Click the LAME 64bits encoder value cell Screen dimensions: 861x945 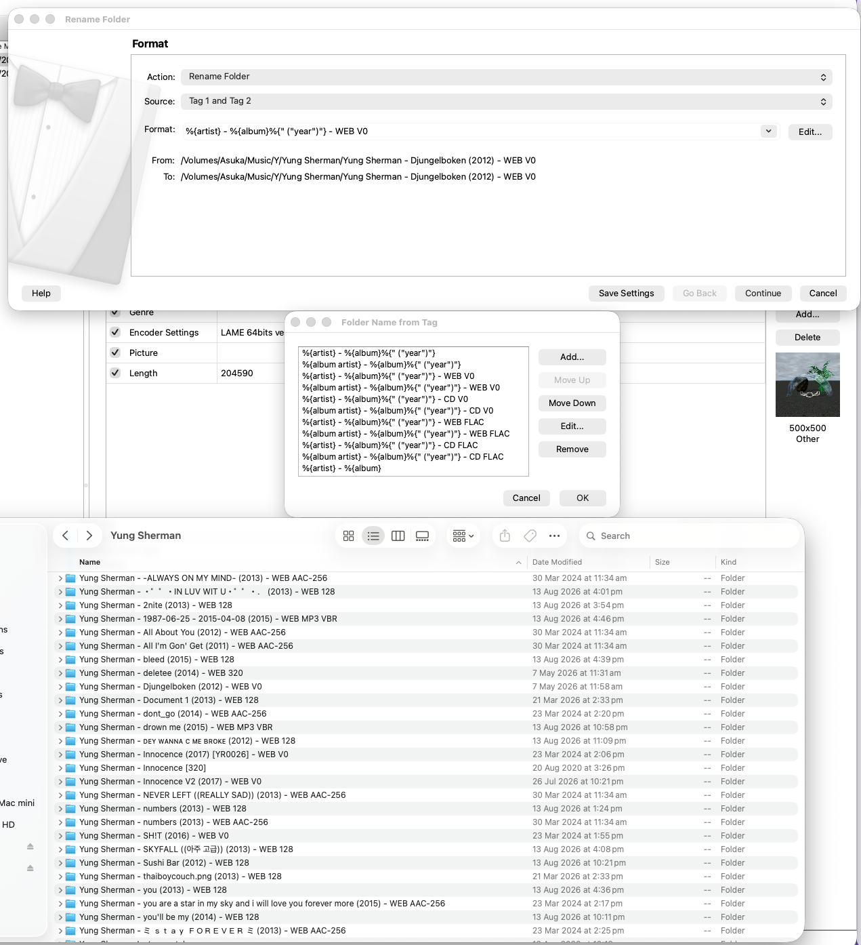point(252,333)
